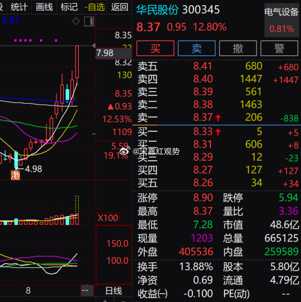
Task: Open the 画线 drawing menu
Action: tap(44, 7)
